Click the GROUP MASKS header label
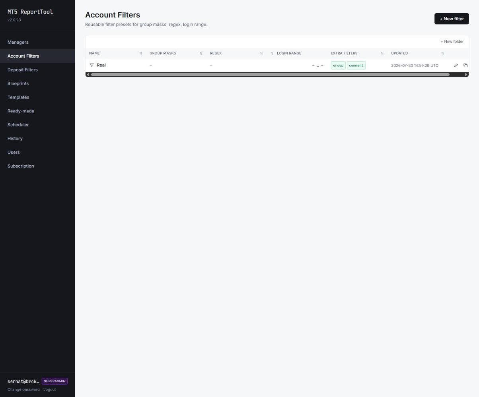The height and width of the screenshot is (397, 479). [x=163, y=53]
